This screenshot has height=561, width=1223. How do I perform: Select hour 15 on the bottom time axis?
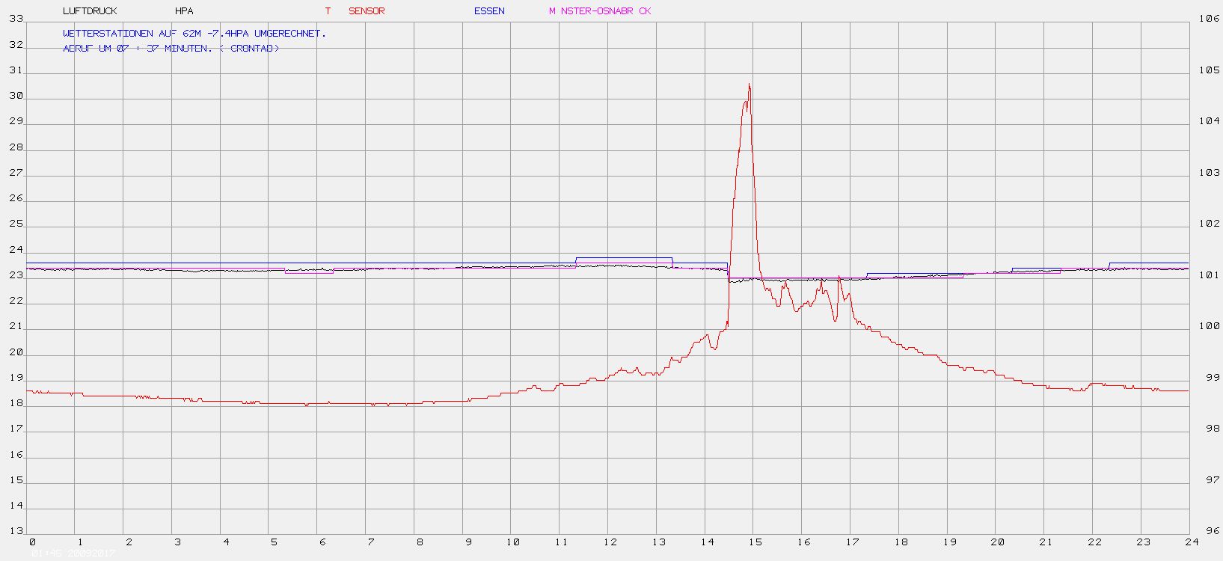tap(755, 542)
